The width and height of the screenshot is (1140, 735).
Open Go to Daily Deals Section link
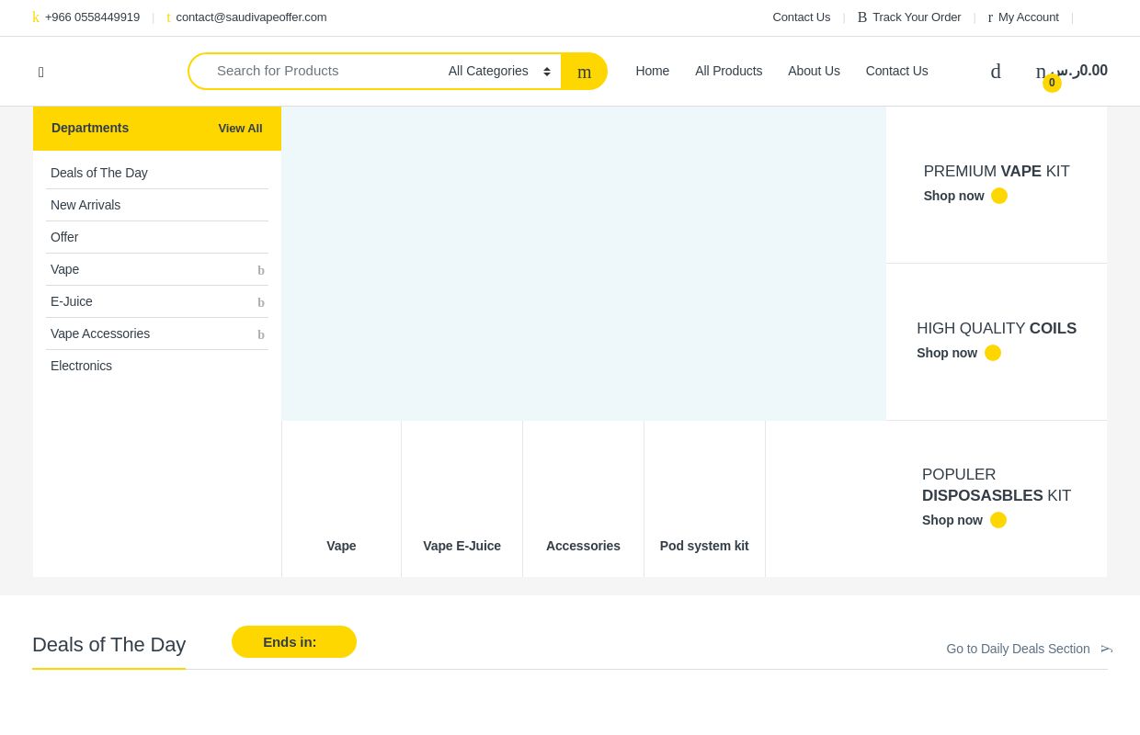tap(1018, 649)
